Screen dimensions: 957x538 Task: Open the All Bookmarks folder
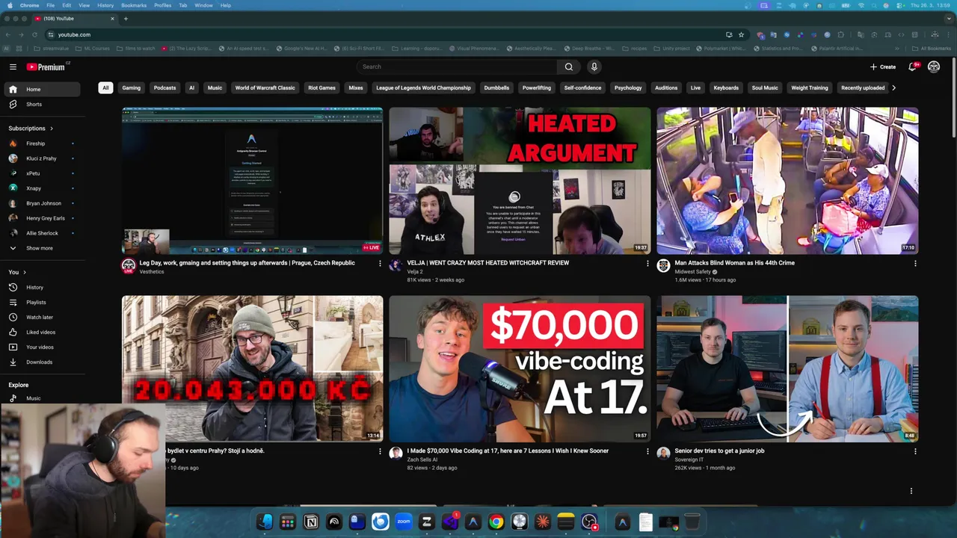(x=932, y=49)
